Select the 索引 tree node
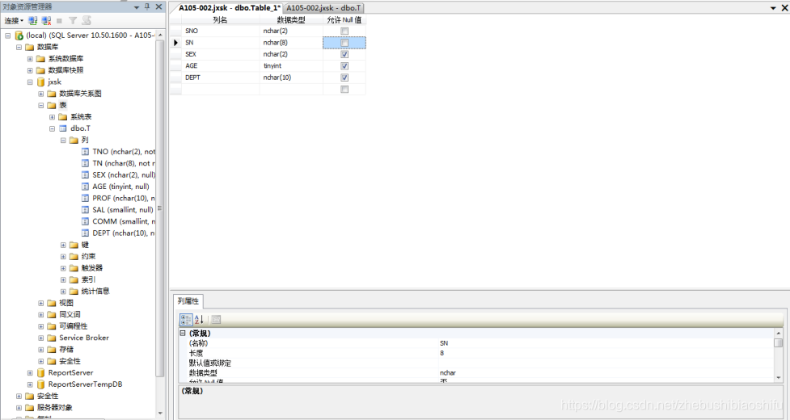790x420 pixels. click(x=89, y=279)
